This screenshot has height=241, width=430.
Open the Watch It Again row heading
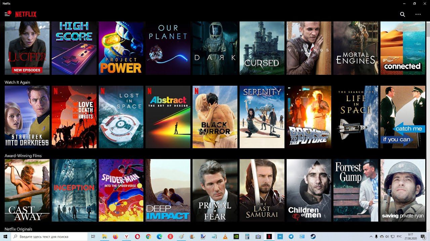[x=17, y=82]
